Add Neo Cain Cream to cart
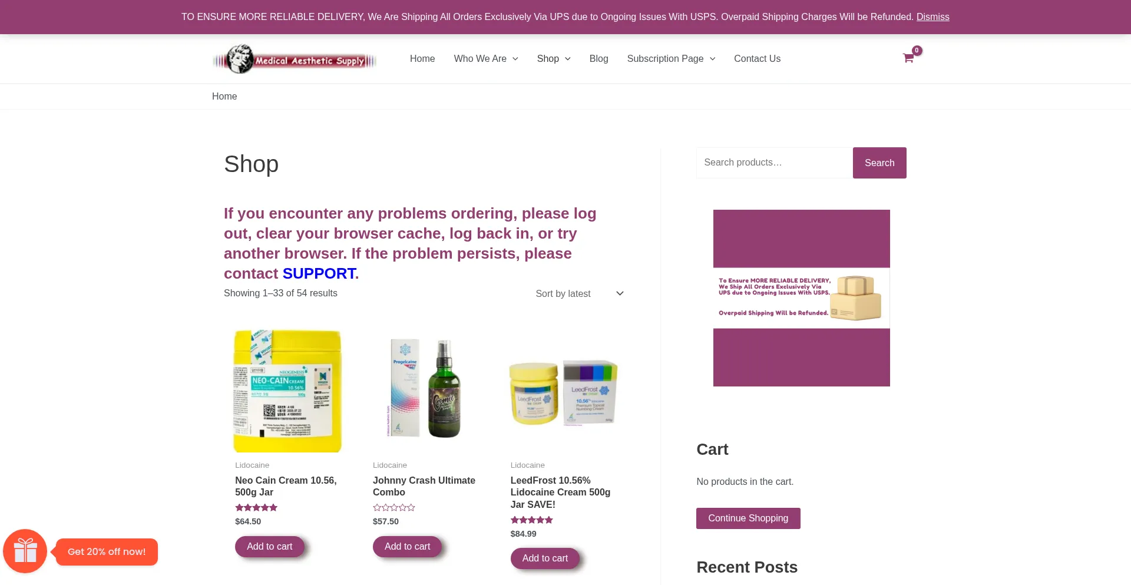 [269, 547]
